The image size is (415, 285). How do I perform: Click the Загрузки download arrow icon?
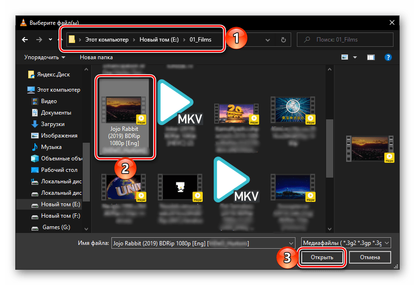pyautogui.click(x=35, y=124)
